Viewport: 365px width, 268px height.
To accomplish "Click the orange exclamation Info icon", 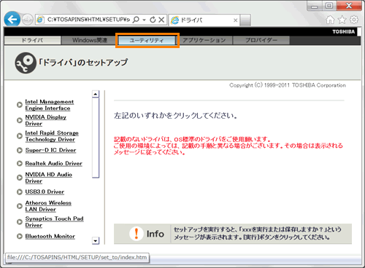I will pos(136,234).
